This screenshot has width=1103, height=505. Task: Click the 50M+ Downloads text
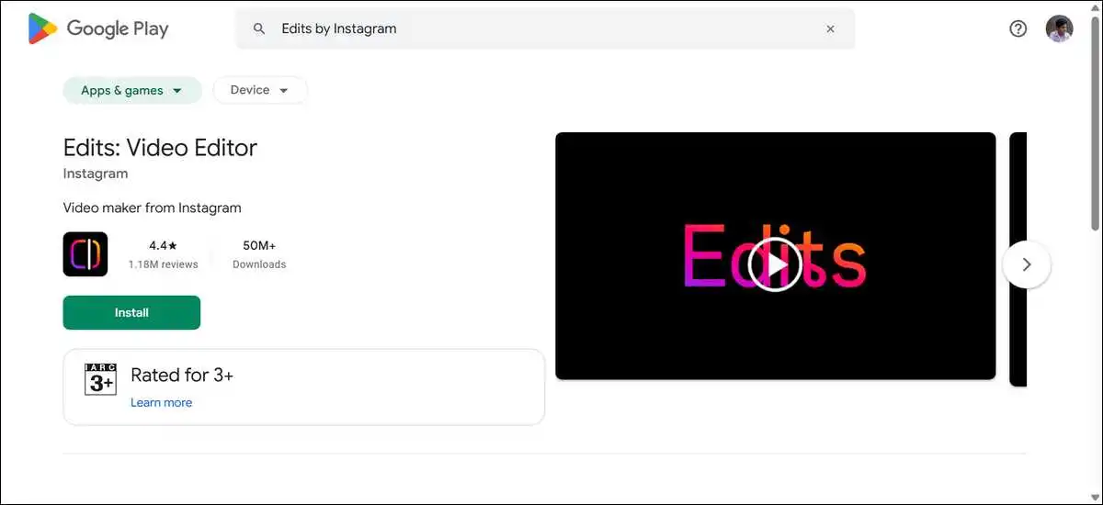coord(259,254)
